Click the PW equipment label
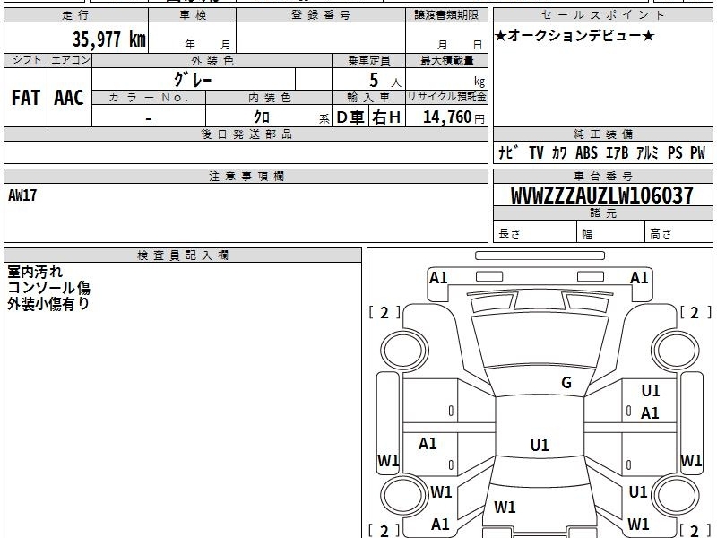The height and width of the screenshot is (538, 717). click(698, 152)
